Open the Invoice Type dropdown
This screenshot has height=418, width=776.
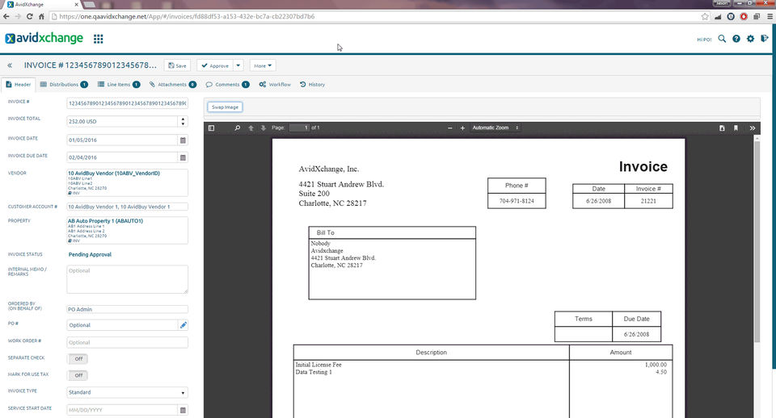click(127, 392)
